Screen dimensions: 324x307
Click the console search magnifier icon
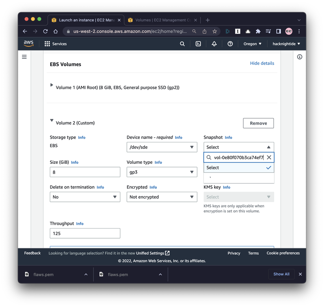[182, 44]
